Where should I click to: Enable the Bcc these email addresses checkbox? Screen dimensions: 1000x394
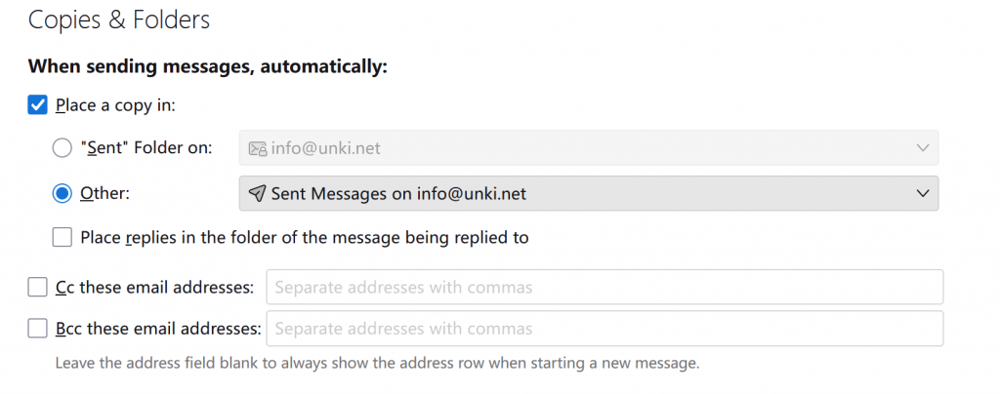coord(38,329)
